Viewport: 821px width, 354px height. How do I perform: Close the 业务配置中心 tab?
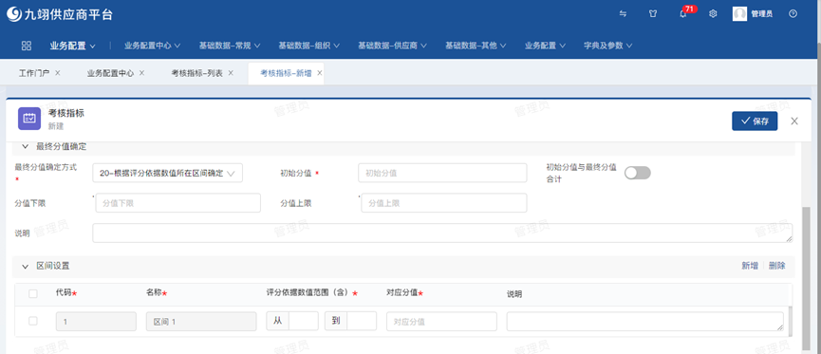141,73
